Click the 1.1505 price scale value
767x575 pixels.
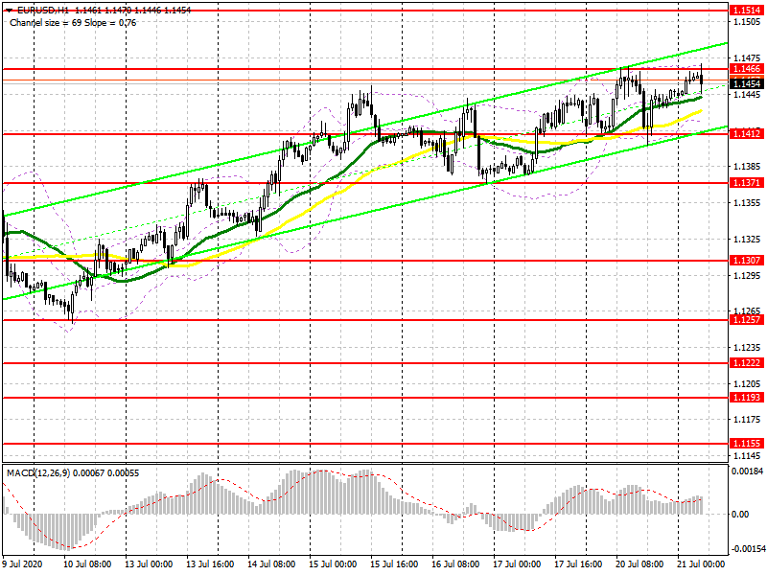(748, 22)
